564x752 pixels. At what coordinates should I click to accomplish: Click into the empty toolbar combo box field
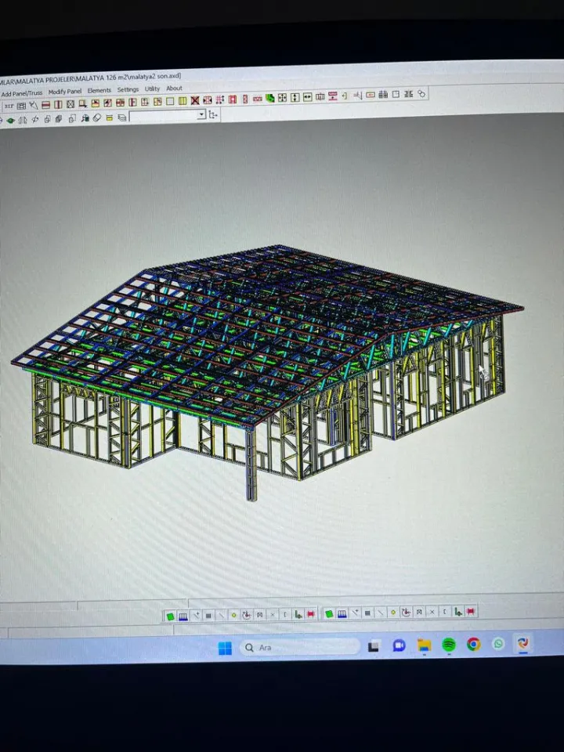coord(164,116)
